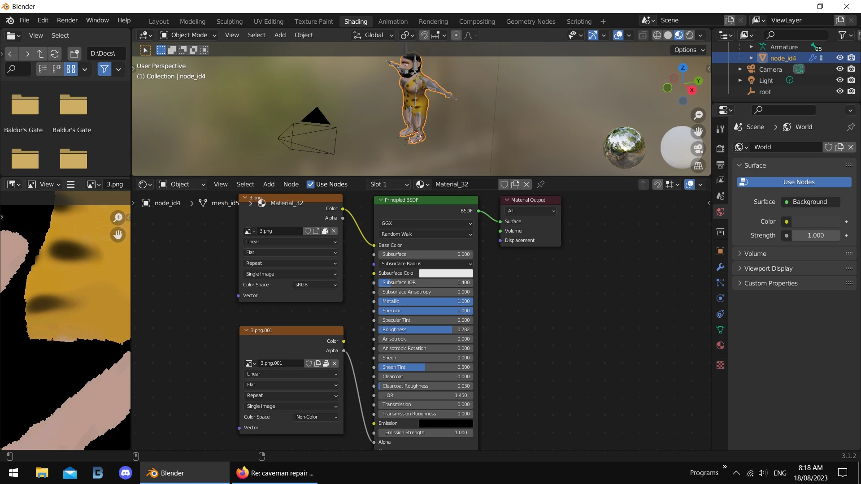Uncheck the Use Nodes checkbox
This screenshot has width=861, height=484.
310,184
